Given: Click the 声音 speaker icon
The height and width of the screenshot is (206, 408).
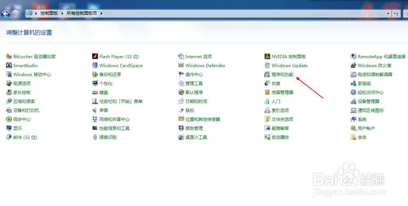Looking at the screenshot, I should 95,110.
